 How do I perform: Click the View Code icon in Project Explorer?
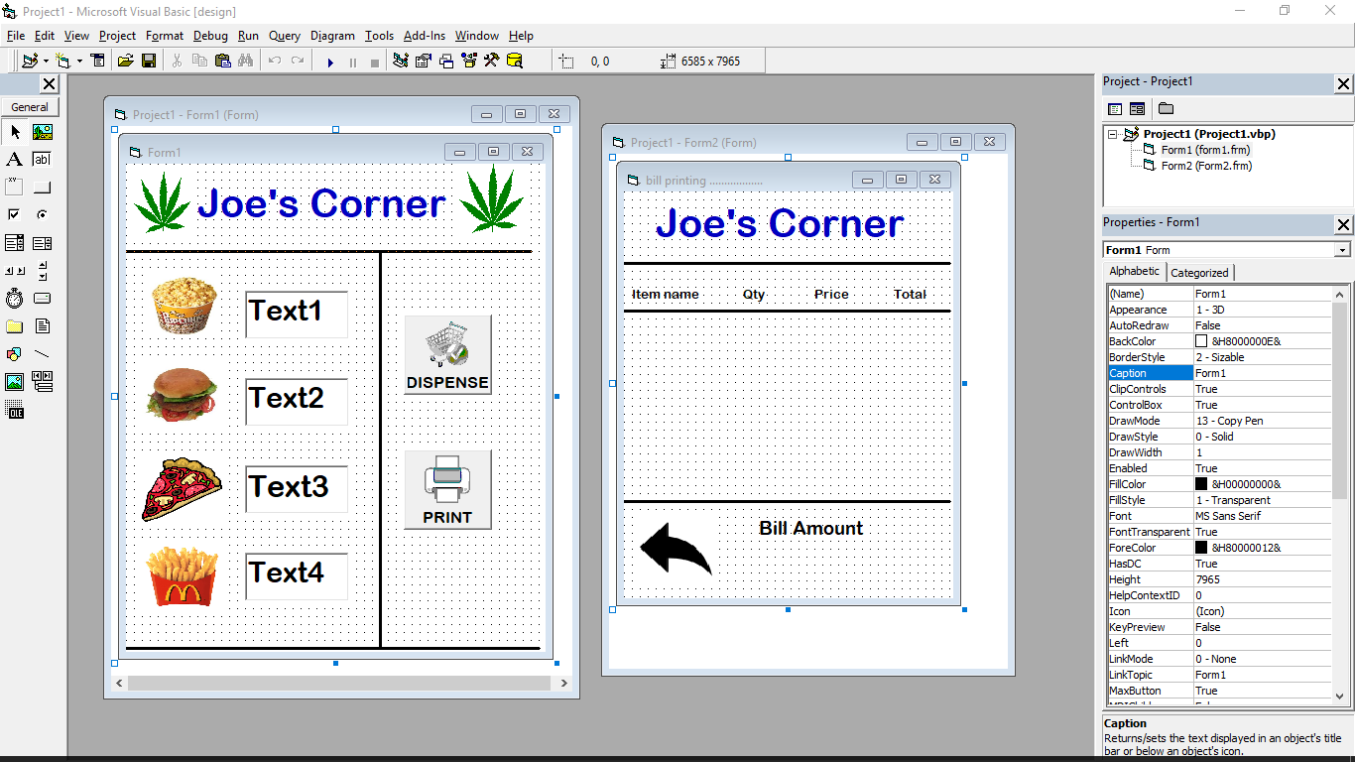pyautogui.click(x=1116, y=109)
